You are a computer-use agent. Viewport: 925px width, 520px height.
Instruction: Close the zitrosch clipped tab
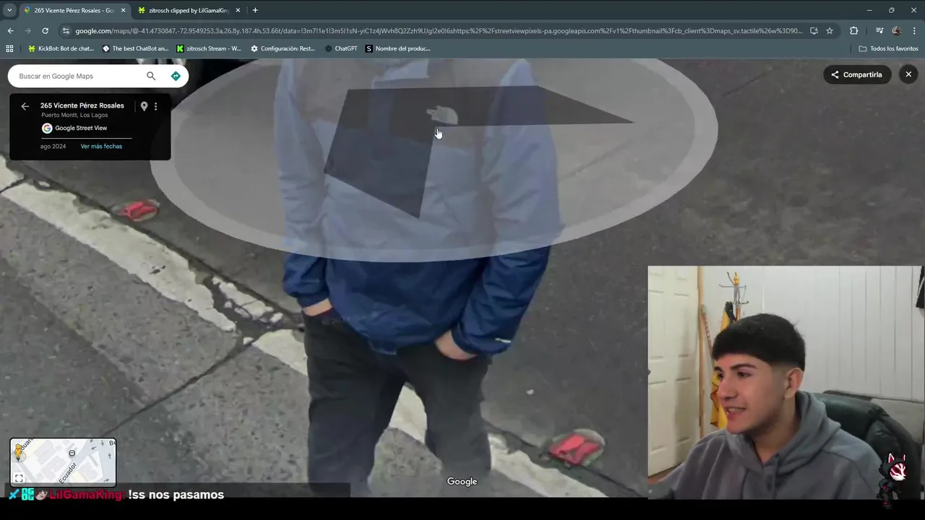[238, 10]
